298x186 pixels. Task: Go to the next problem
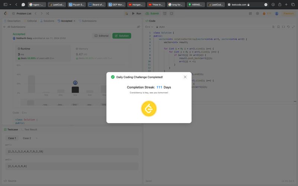pos(42,13)
